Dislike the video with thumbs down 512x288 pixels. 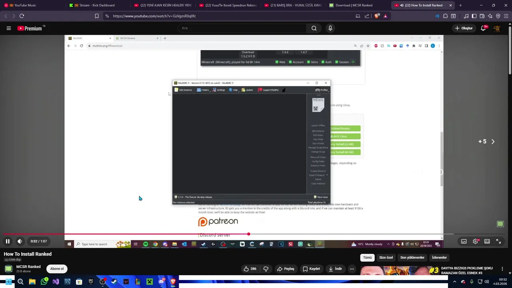click(x=266, y=269)
